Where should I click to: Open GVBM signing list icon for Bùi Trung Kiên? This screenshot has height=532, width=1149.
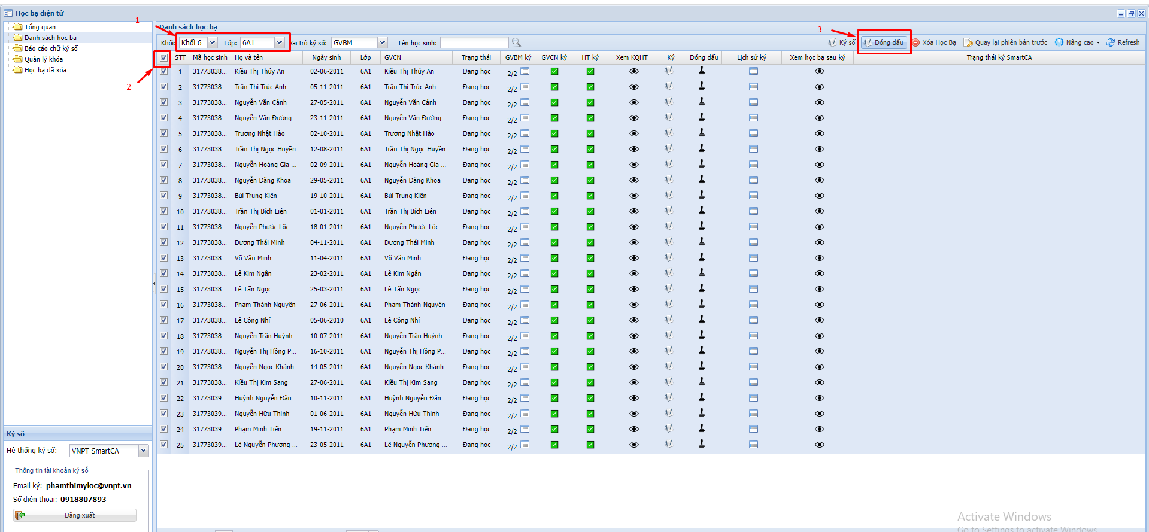(x=525, y=195)
